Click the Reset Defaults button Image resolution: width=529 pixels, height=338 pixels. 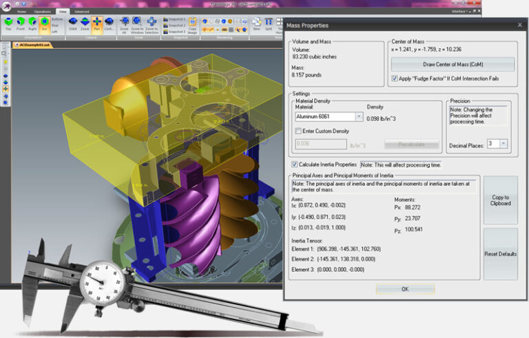point(500,254)
